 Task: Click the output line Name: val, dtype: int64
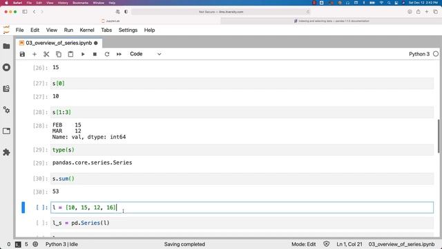pyautogui.click(x=89, y=137)
